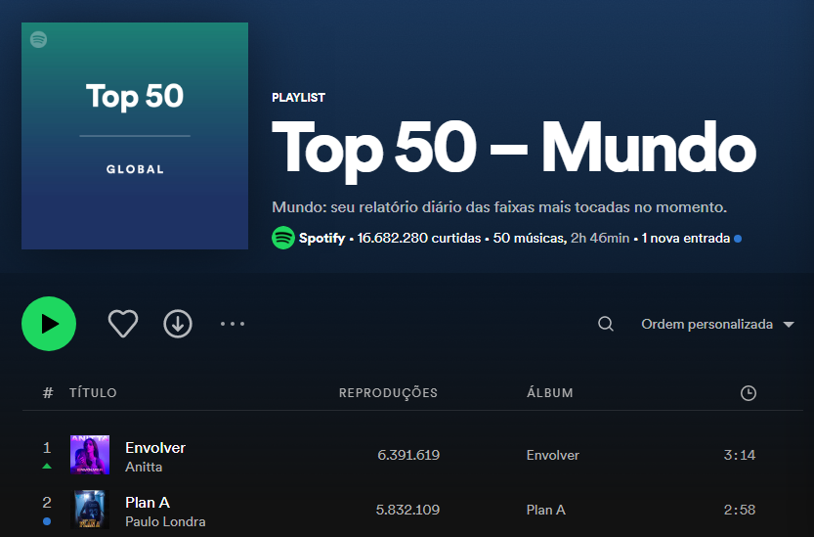The width and height of the screenshot is (814, 537).
Task: Click the 50 músicas count
Action: point(530,238)
